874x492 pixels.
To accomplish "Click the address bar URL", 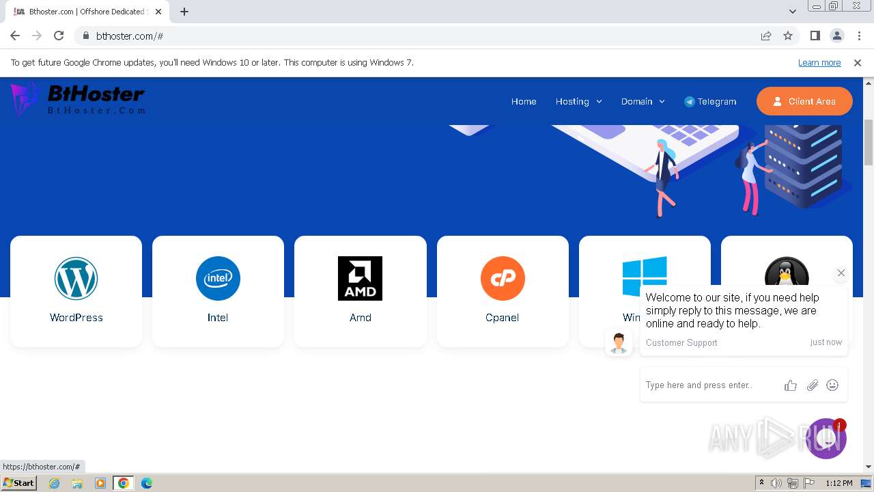I will [x=130, y=36].
